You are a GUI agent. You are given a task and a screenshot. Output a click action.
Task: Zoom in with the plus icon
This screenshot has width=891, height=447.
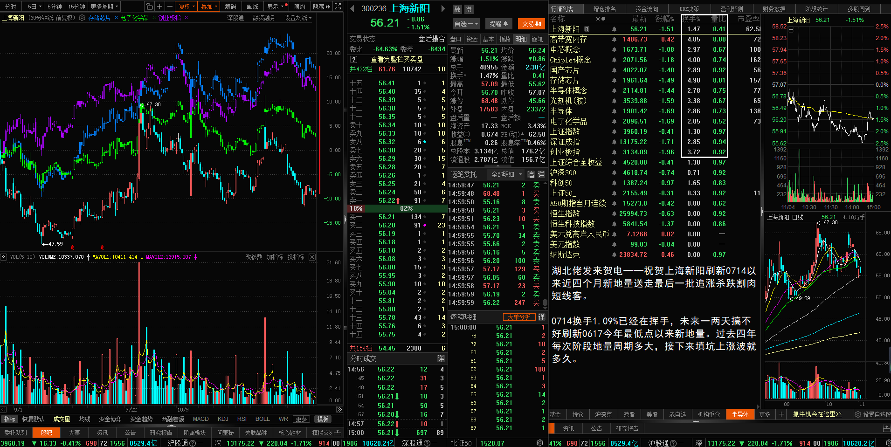click(x=159, y=7)
